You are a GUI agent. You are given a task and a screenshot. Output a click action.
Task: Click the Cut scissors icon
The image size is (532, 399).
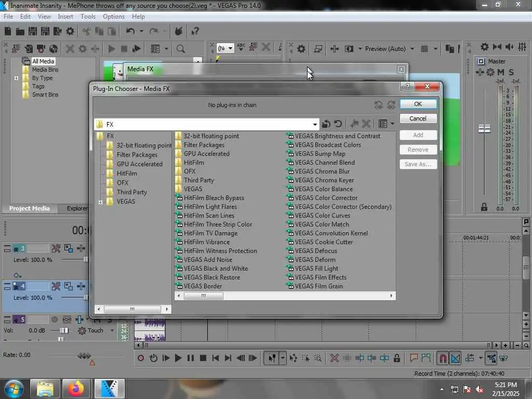tap(87, 32)
